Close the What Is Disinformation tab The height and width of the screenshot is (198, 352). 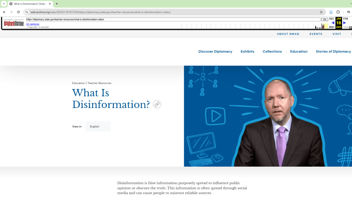[x=50, y=4]
